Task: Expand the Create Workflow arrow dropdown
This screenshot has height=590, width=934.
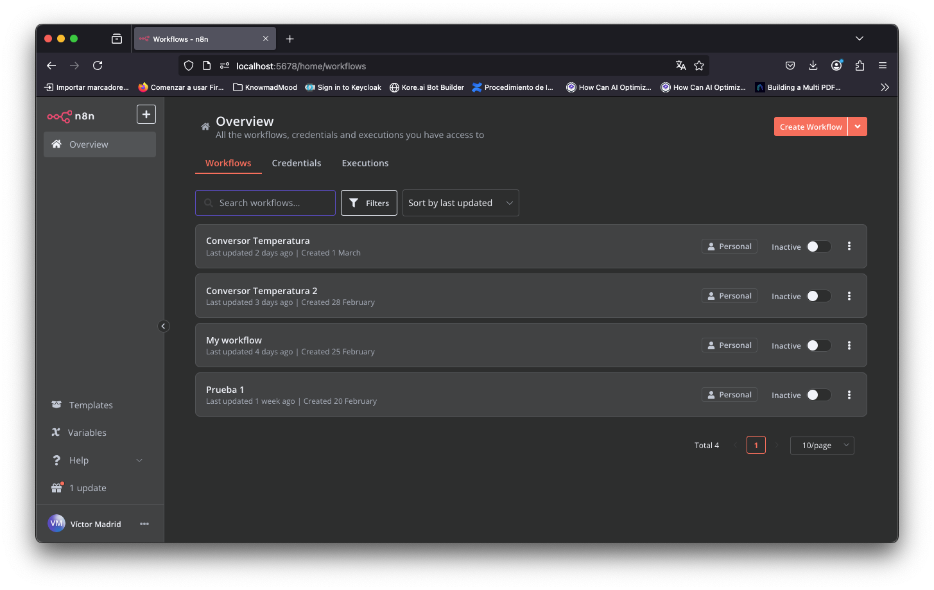Action: click(858, 126)
